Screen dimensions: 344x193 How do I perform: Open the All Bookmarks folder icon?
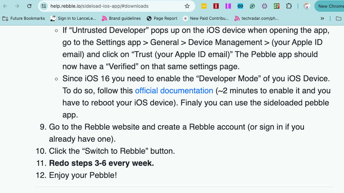click(x=339, y=18)
